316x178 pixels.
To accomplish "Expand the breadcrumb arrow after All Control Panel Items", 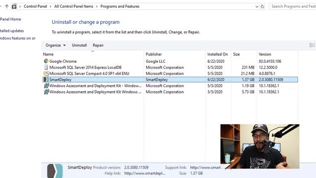I will pyautogui.click(x=97, y=6).
